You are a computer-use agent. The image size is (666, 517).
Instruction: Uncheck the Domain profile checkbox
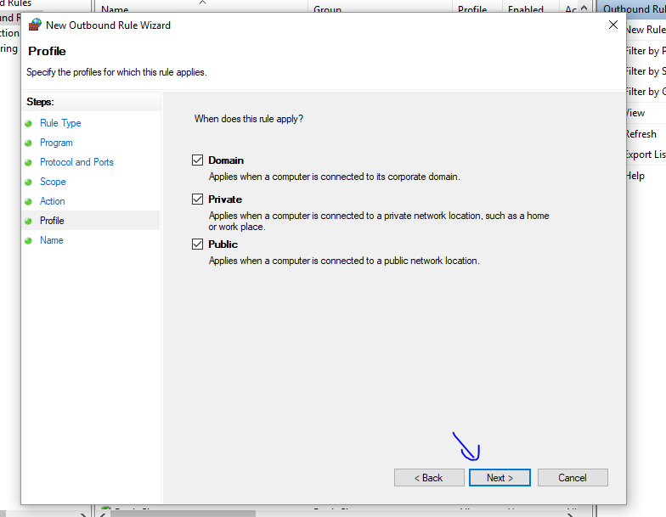(x=197, y=160)
